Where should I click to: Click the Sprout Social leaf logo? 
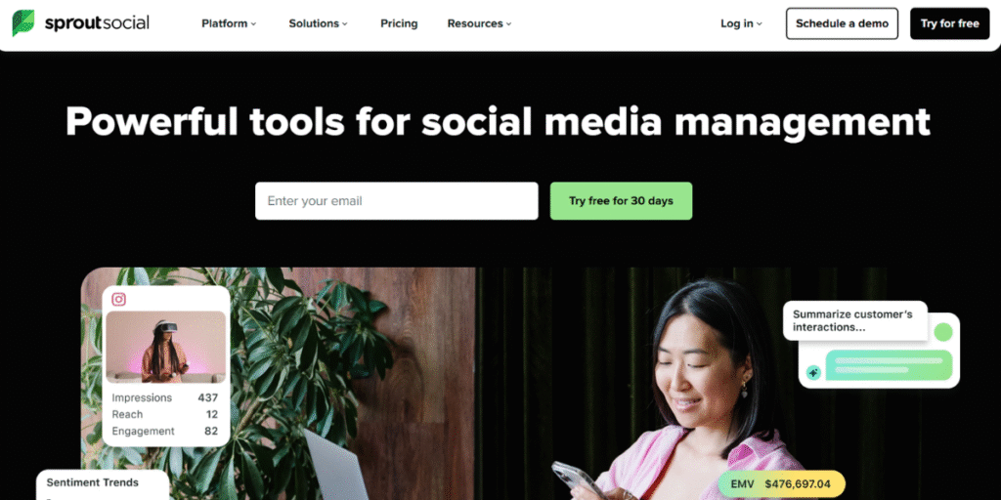tap(23, 23)
